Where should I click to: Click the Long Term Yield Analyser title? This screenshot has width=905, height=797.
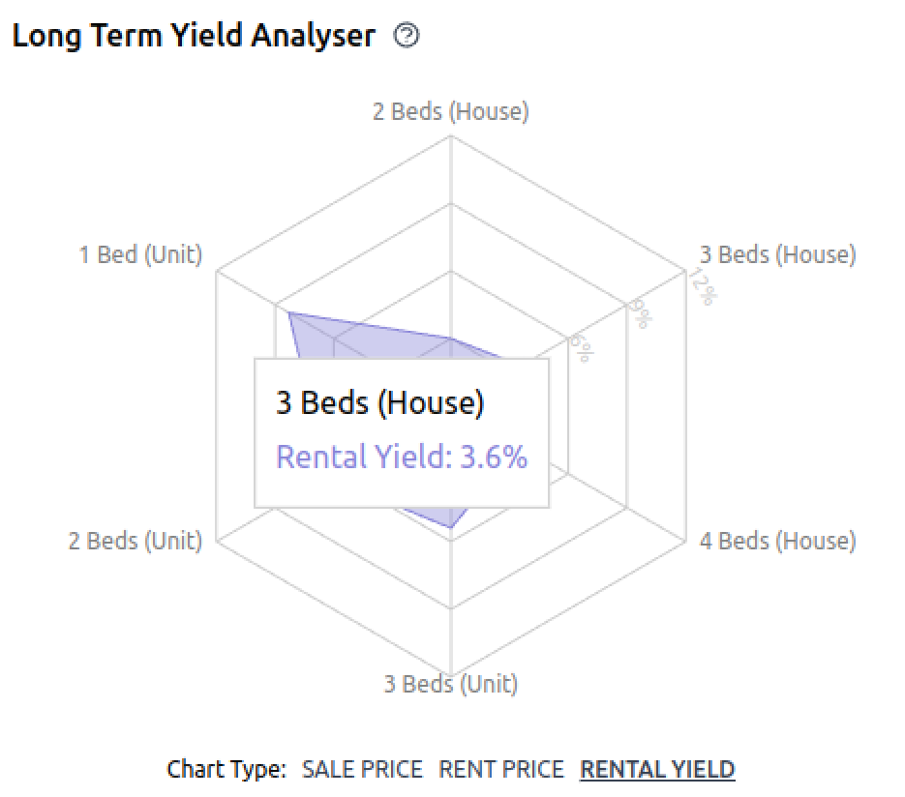tap(194, 36)
